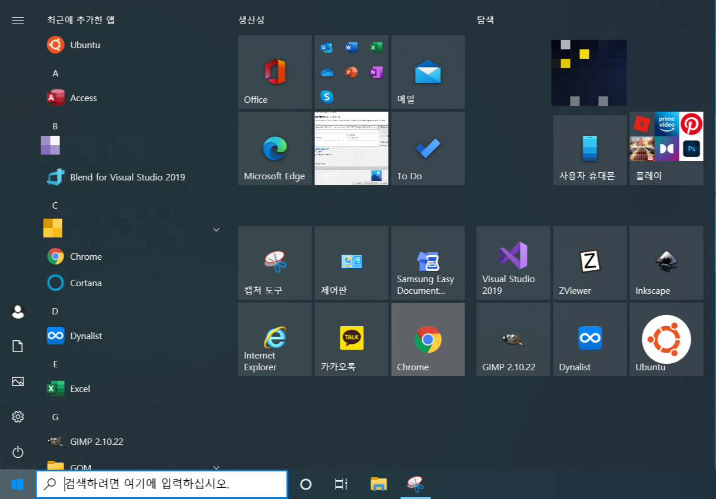
Task: Open the 사진 tile thumbnail
Action: [x=352, y=148]
